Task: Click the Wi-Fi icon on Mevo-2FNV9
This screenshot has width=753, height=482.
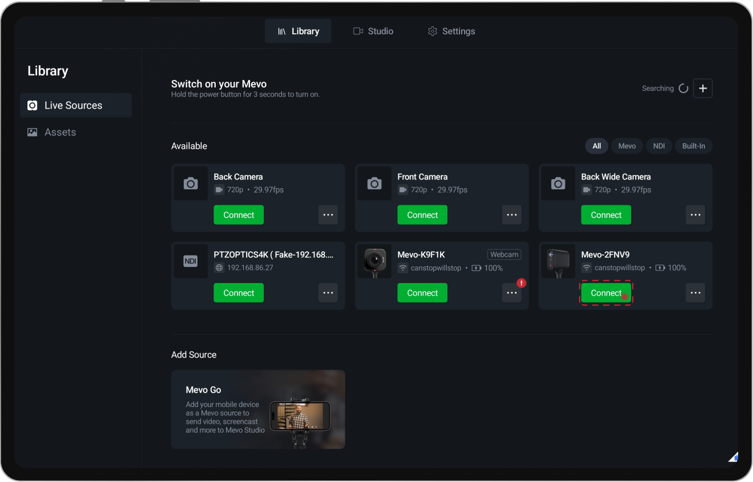Action: (x=586, y=268)
